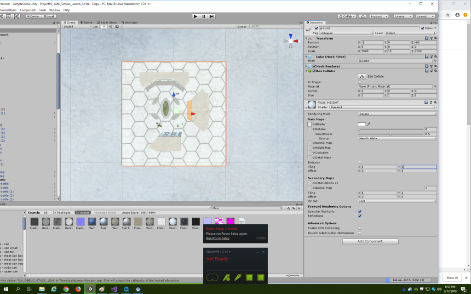The height and width of the screenshot is (294, 471).
Task: Open Transform component help book icon
Action: coord(426,39)
